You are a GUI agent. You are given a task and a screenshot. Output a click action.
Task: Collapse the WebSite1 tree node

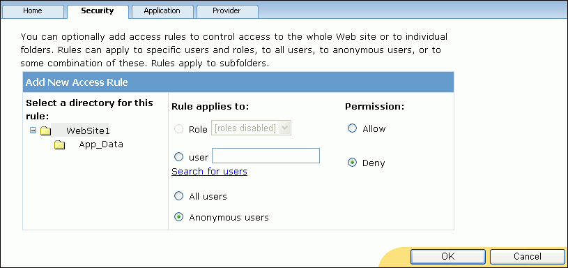point(33,131)
